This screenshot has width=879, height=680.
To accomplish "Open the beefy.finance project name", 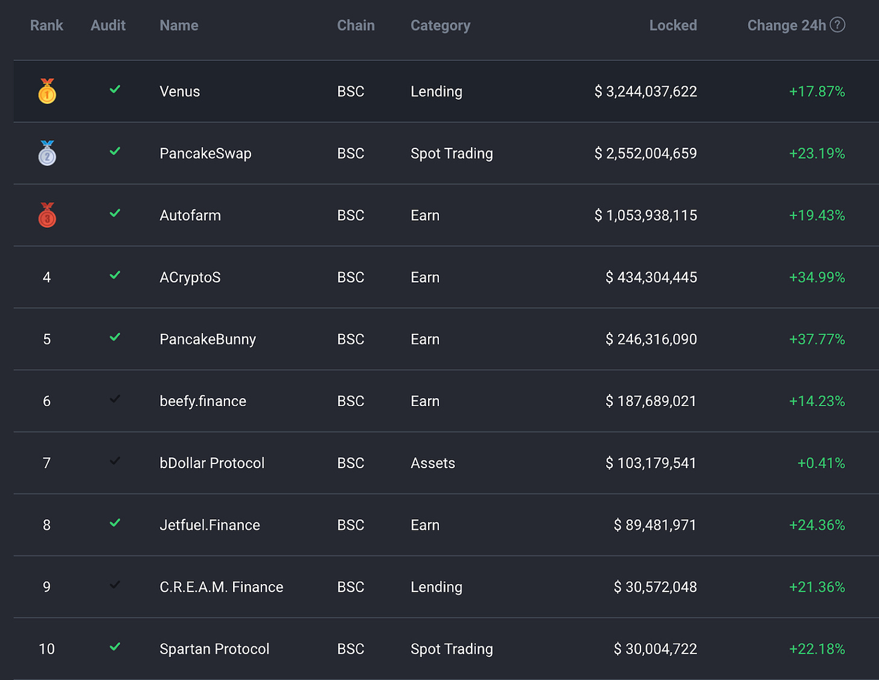I will click(x=203, y=401).
